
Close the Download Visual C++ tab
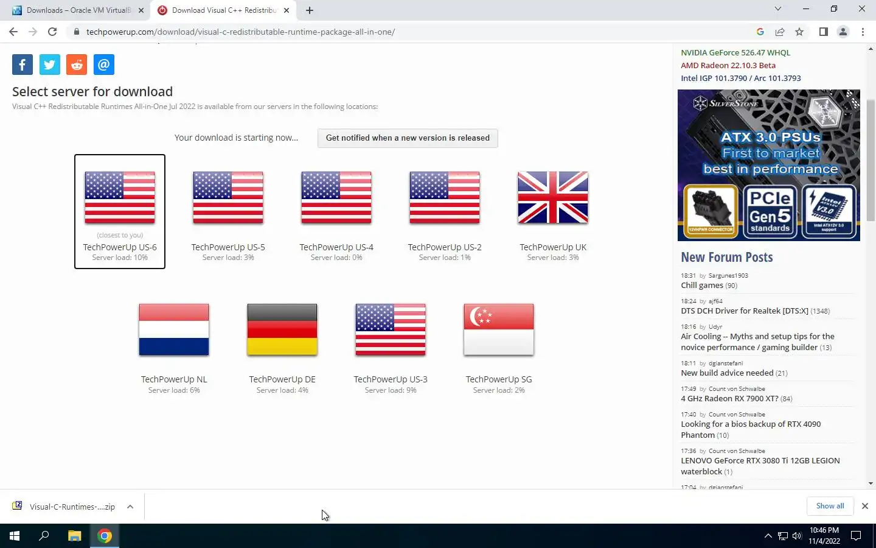coord(287,10)
